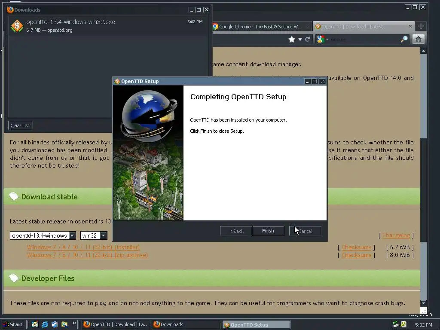Expand quick launch overflow chevron
The width and height of the screenshot is (440, 330).
click(74, 323)
